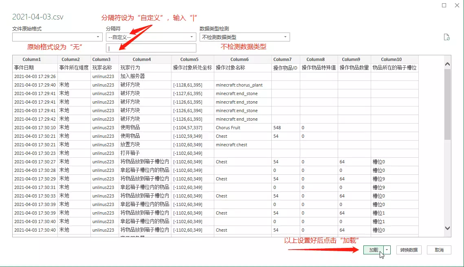This screenshot has width=464, height=267.
Task: Click the timestamp cell 2021-04-03 17:30:23
Action: 35,153
